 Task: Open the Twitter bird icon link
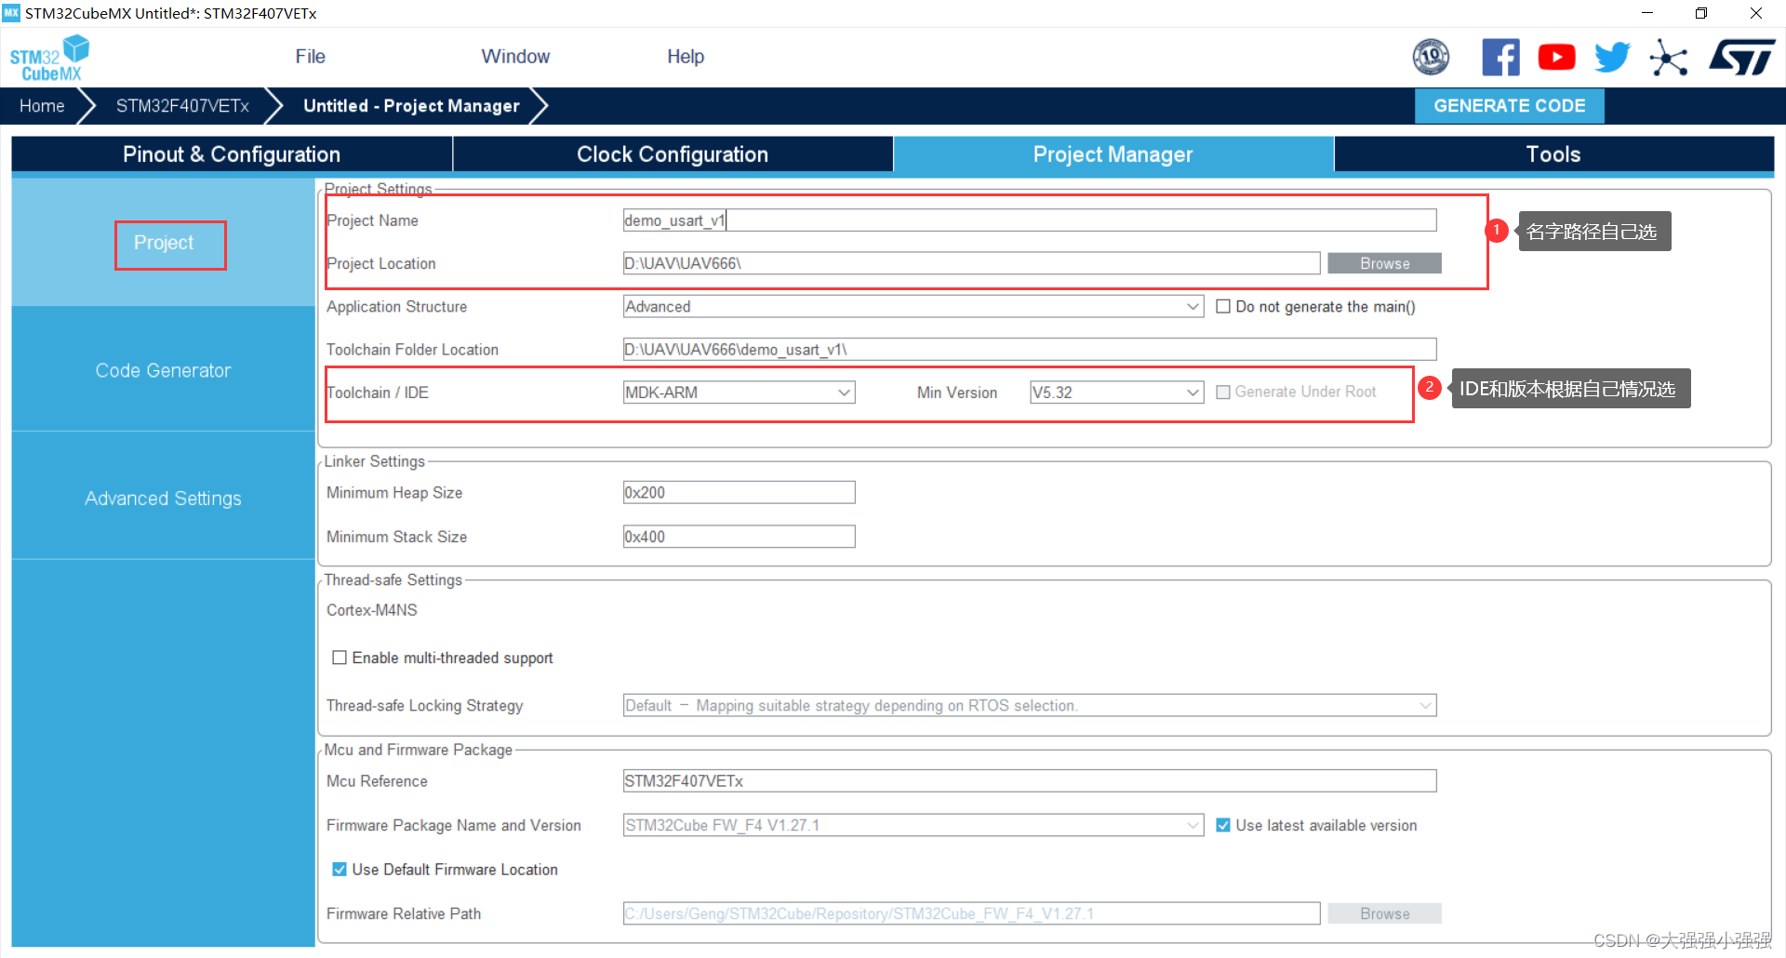[x=1612, y=57]
